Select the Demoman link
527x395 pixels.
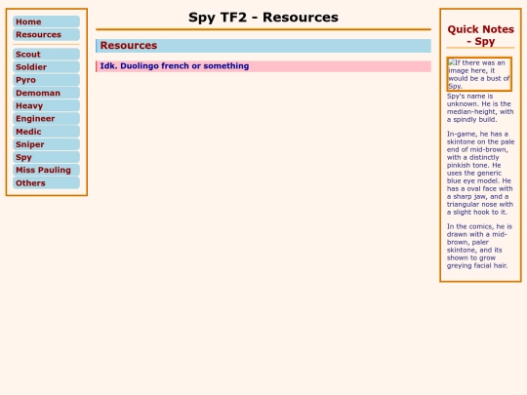46,93
